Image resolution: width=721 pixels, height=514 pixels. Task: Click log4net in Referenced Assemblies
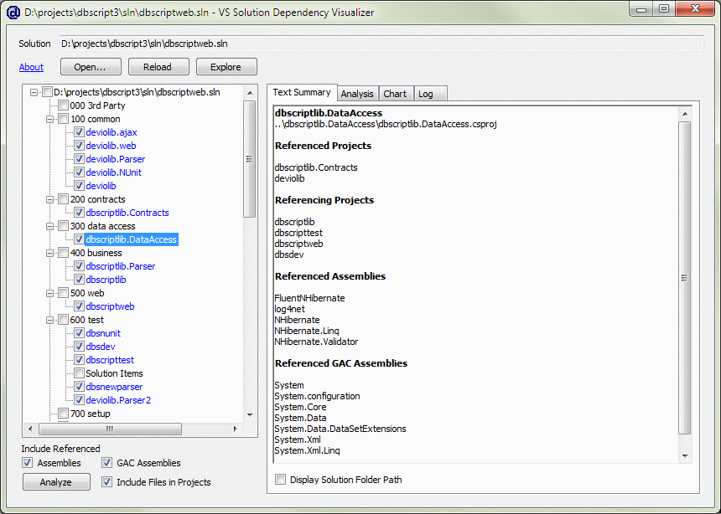pyautogui.click(x=290, y=309)
